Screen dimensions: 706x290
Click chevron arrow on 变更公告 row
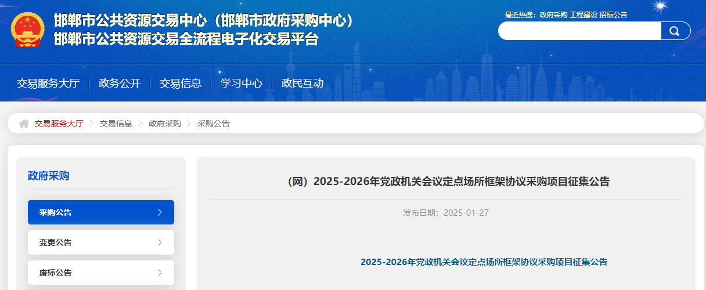160,242
